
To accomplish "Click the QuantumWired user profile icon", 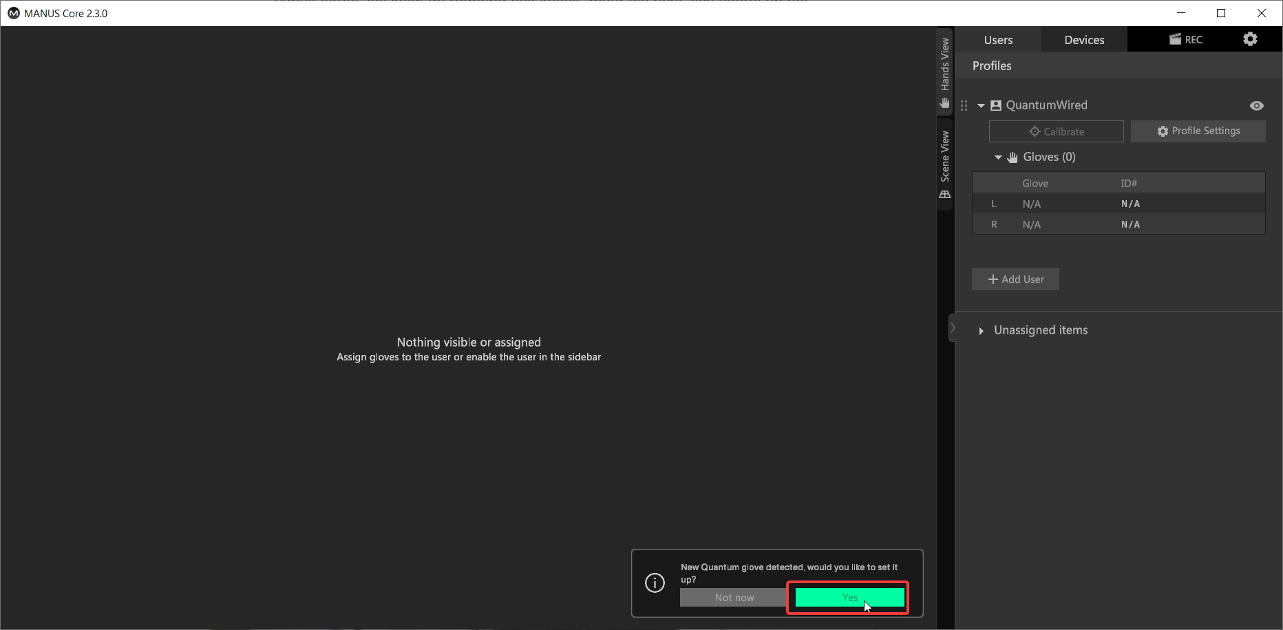I will pyautogui.click(x=996, y=105).
